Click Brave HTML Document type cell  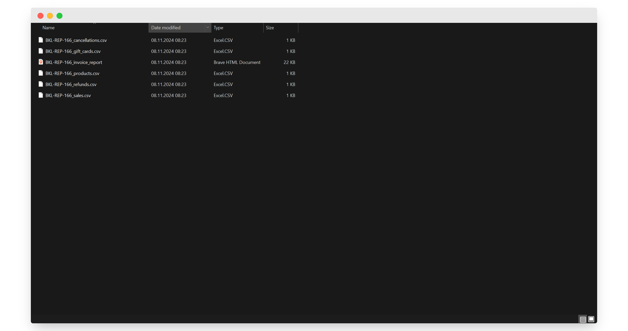tap(237, 62)
